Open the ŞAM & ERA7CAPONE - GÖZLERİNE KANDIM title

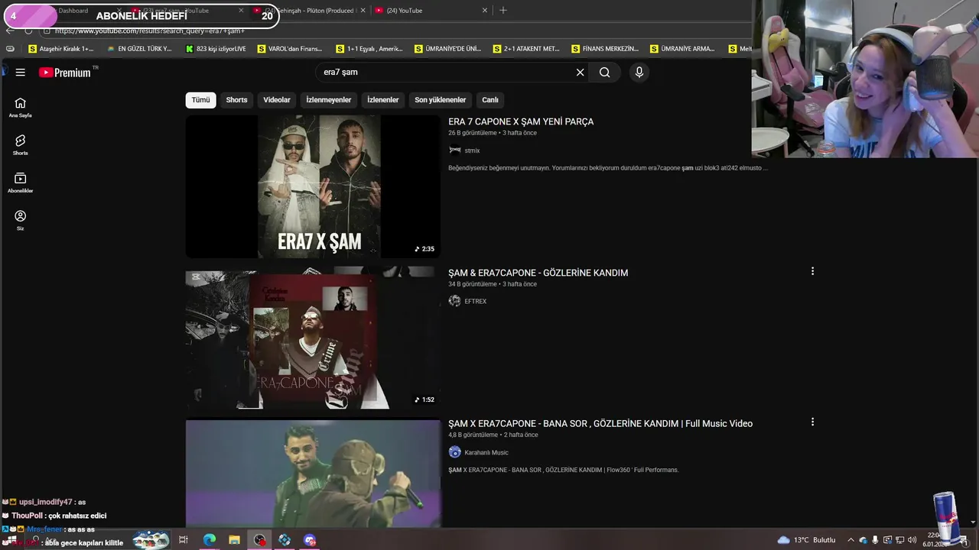[538, 273]
